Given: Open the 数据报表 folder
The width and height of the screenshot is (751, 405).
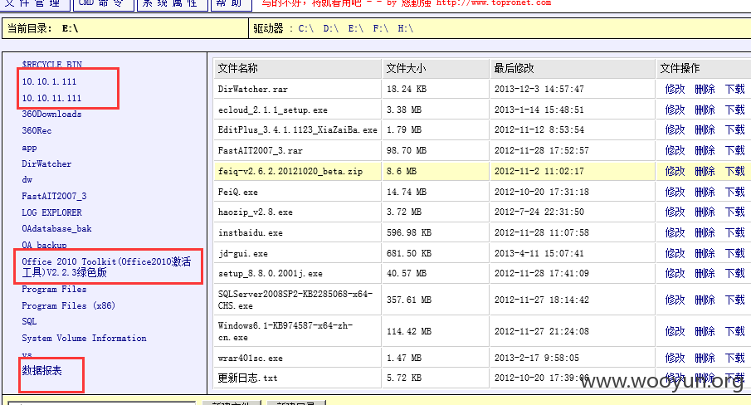Looking at the screenshot, I should pyautogui.click(x=41, y=370).
